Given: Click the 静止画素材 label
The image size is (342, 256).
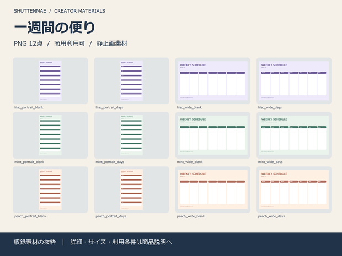Looking at the screenshot, I should 112,43.
